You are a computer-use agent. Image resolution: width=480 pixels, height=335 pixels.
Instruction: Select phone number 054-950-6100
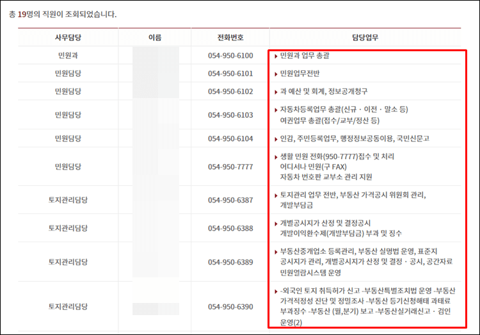(x=230, y=56)
